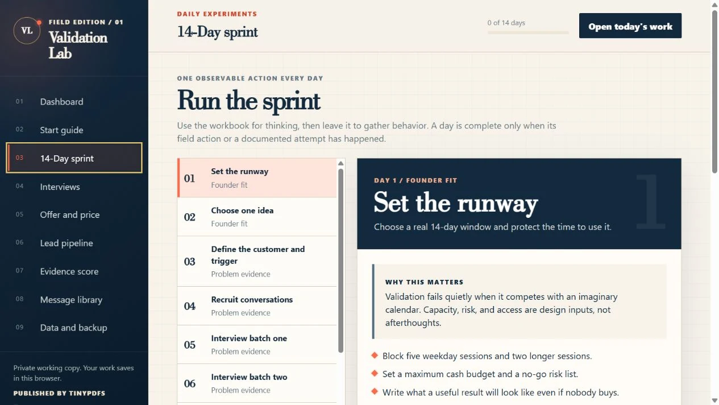The height and width of the screenshot is (405, 719).
Task: Click bullet 'Block five weekday sessions'
Action: click(x=487, y=356)
